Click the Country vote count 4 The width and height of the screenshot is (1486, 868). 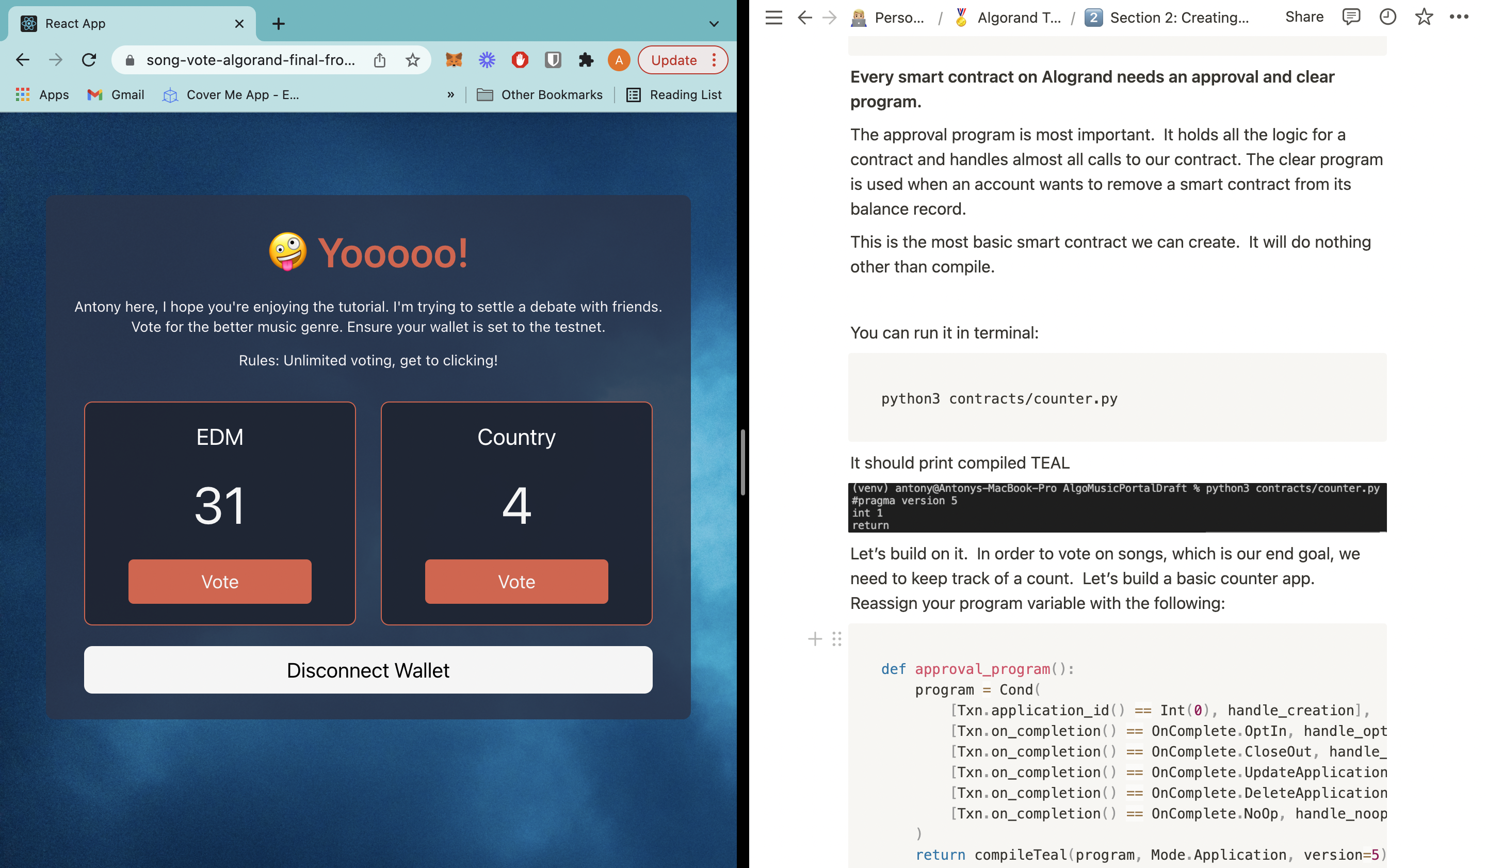(x=516, y=505)
